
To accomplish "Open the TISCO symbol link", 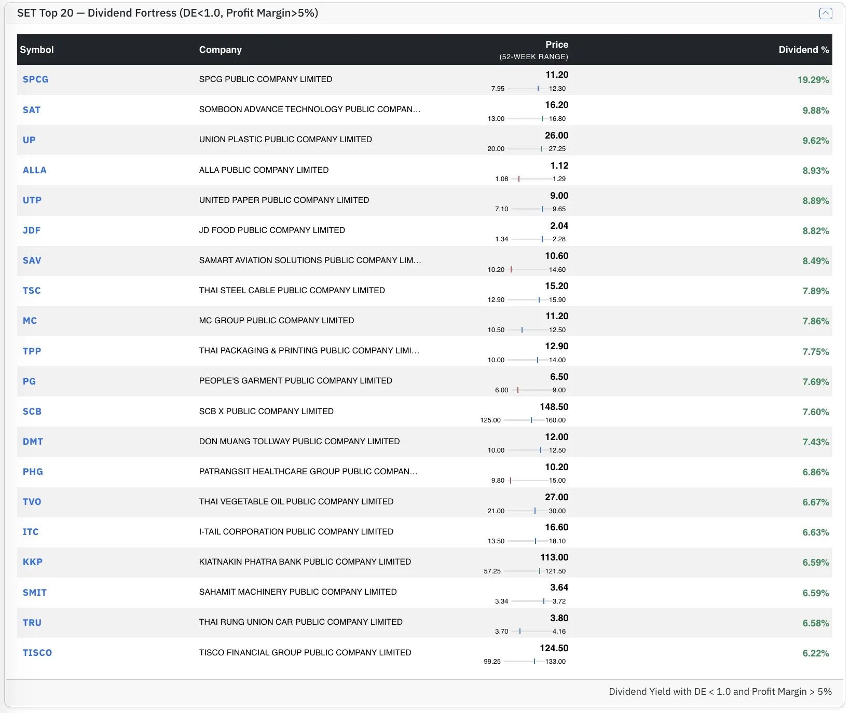I will coord(37,653).
